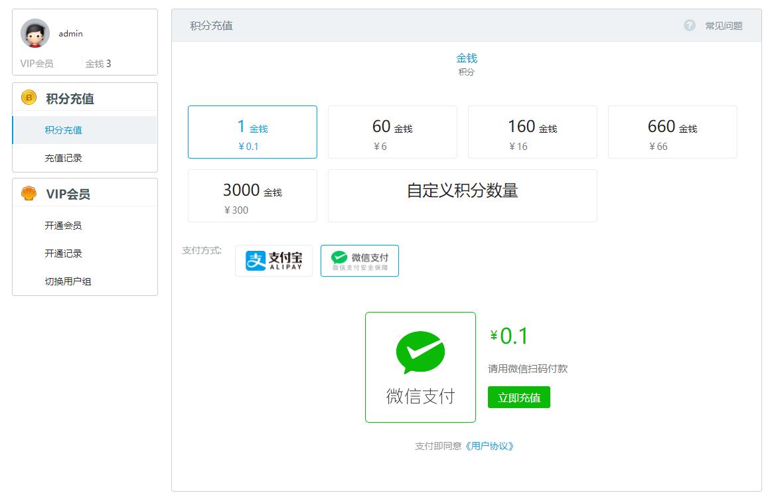Viewport: 776px width, 503px height.
Task: Choose the 160 金钱 for ¥16 package
Action: [x=532, y=132]
